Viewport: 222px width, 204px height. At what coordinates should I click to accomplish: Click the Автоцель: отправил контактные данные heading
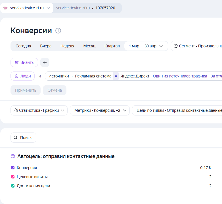coord(66,156)
